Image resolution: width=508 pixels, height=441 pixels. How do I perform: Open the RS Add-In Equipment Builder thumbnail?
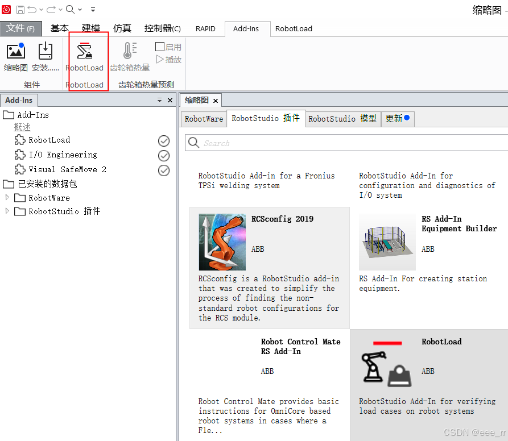tap(387, 242)
